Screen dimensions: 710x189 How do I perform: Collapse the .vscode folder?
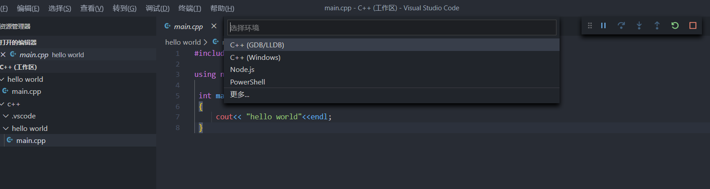pos(6,116)
